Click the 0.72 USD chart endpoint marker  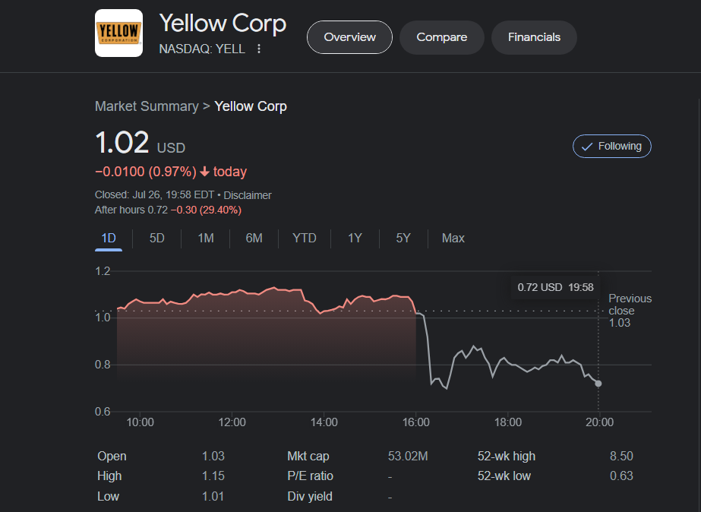[x=598, y=384]
